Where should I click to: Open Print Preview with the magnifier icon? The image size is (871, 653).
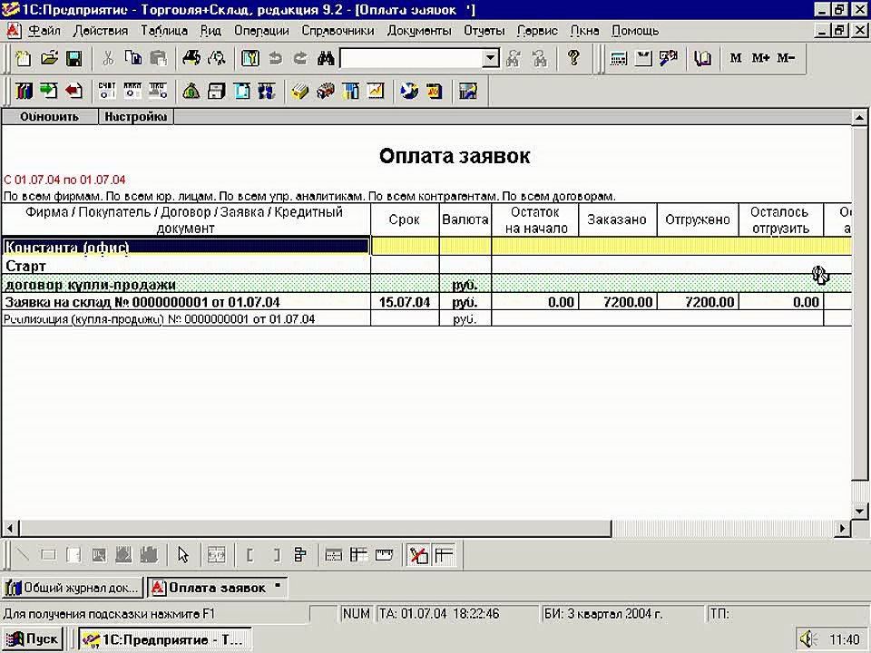217,58
